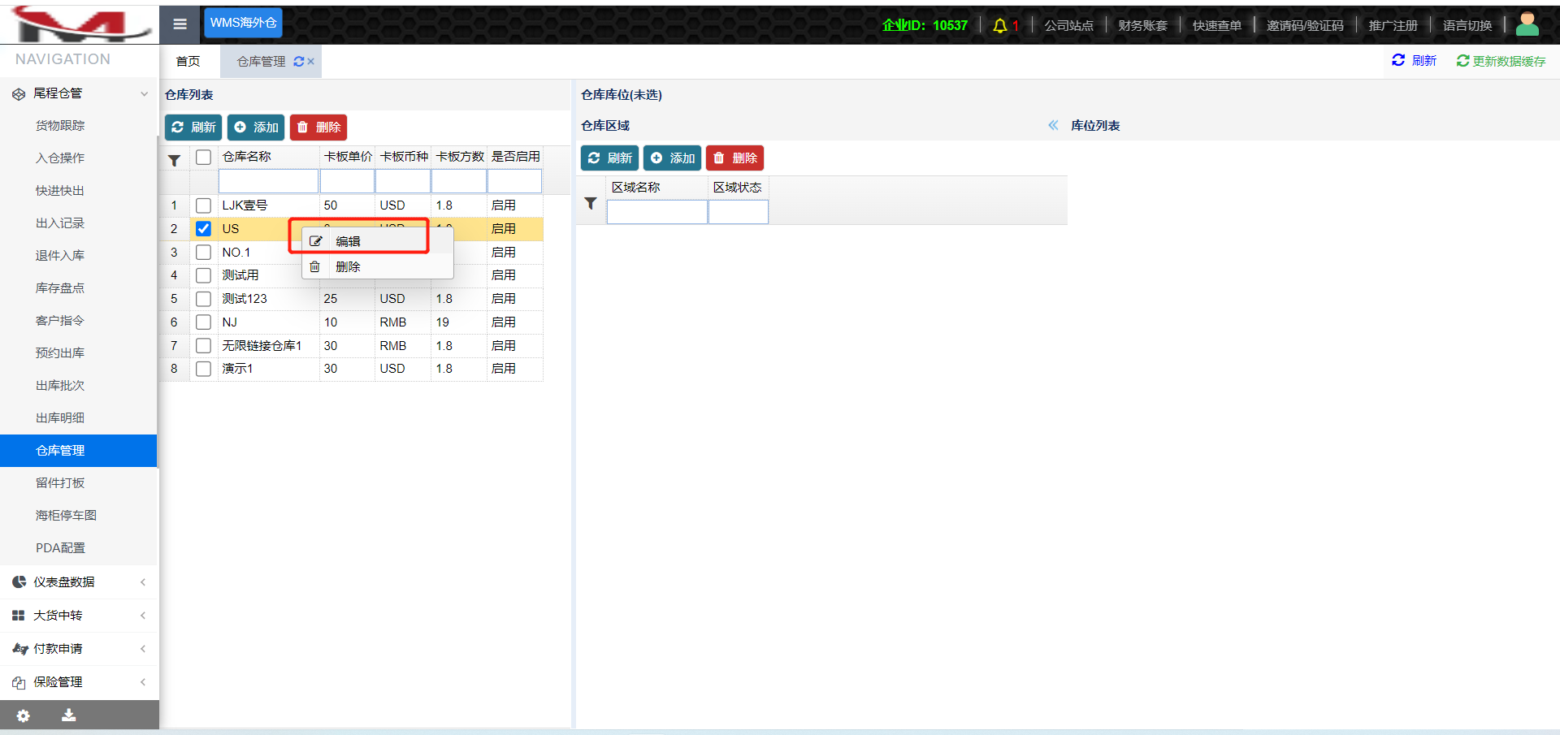Click the download icon at sidebar bottom

[x=69, y=715]
